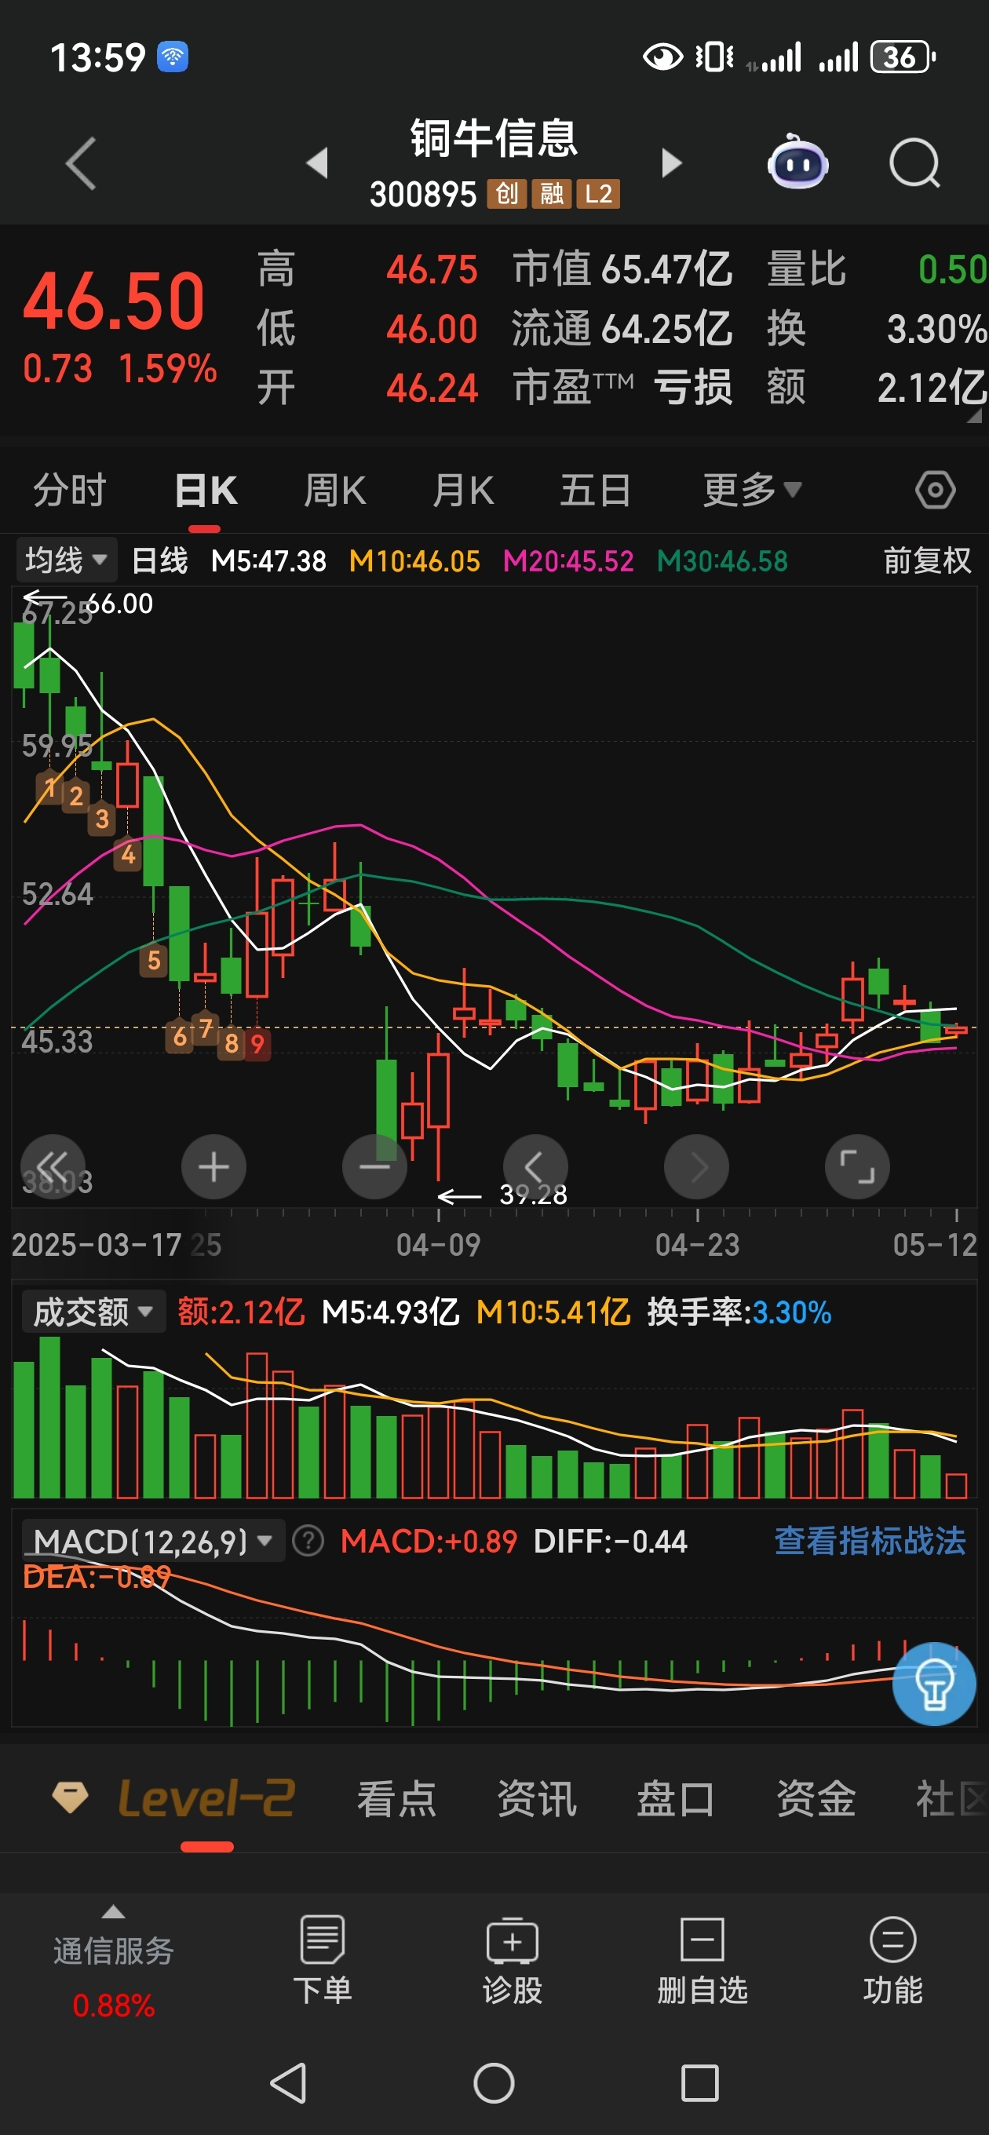The image size is (989, 2135).
Task: Open 盘口 order book tab
Action: (676, 1799)
